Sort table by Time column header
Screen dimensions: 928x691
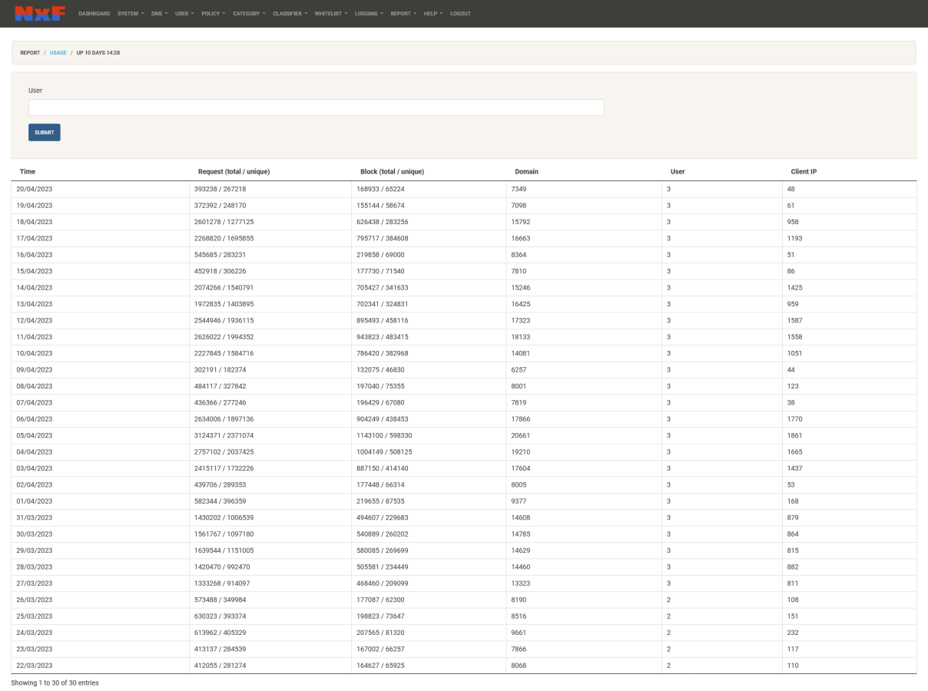[x=28, y=172]
